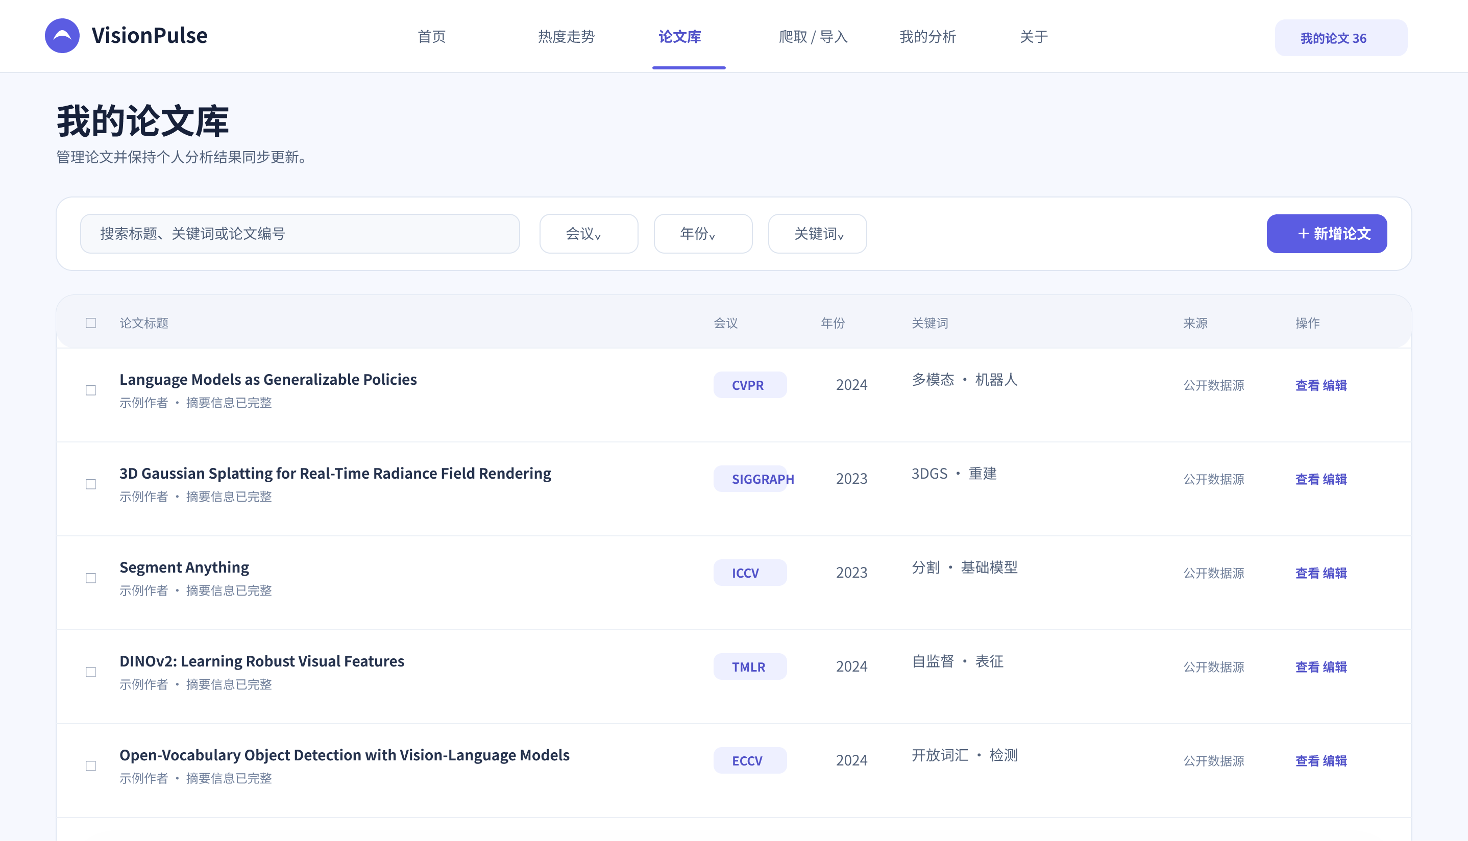The width and height of the screenshot is (1468, 841).
Task: Click the 我的论文 36 button
Action: pyautogui.click(x=1341, y=38)
